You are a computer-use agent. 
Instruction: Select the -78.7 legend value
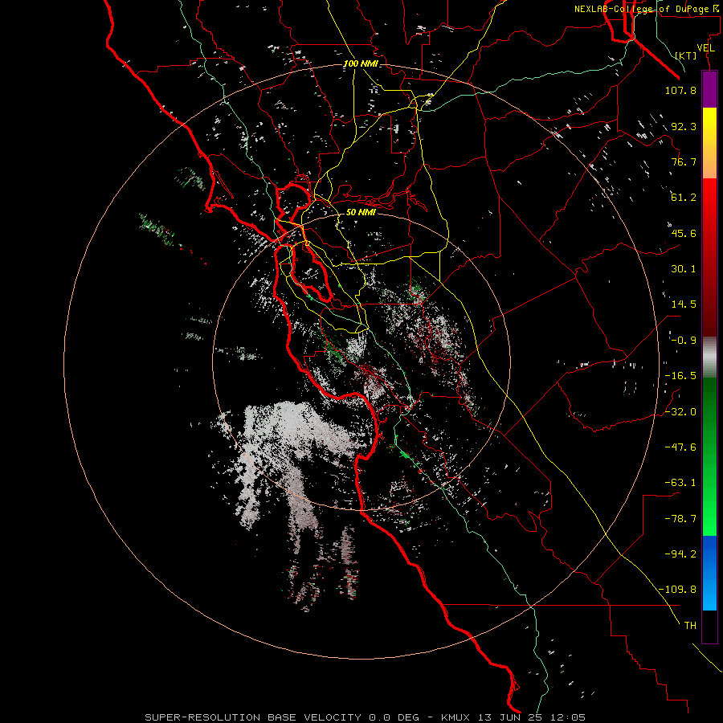coord(680,519)
